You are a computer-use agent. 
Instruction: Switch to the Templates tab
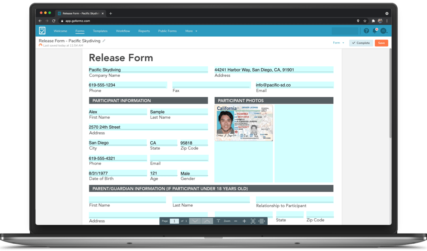(100, 31)
